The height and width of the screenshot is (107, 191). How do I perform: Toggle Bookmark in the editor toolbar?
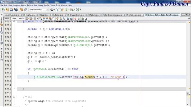[64, 19]
